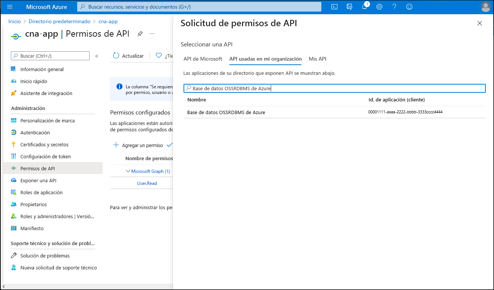Open Directorio predeterminado breadcrumb

pos(60,21)
